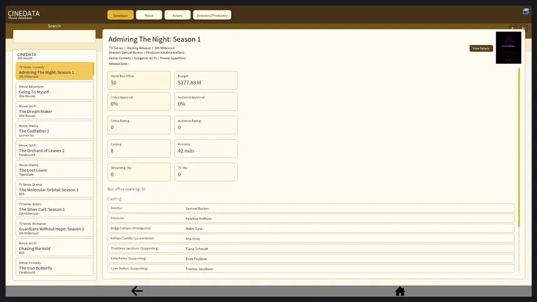This screenshot has width=537, height=302.
Task: Click the back arrow icon
Action: pos(137,291)
